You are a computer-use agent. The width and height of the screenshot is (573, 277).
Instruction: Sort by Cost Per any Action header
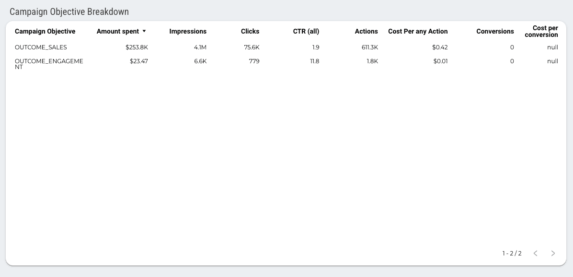(418, 32)
